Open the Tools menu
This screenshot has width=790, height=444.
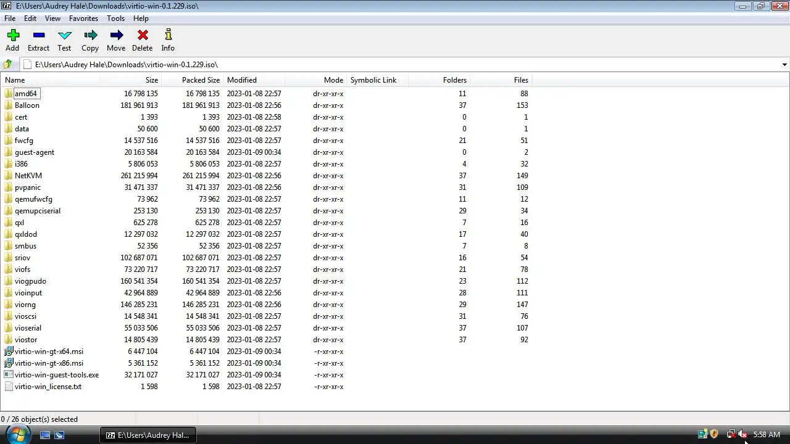[x=115, y=18]
